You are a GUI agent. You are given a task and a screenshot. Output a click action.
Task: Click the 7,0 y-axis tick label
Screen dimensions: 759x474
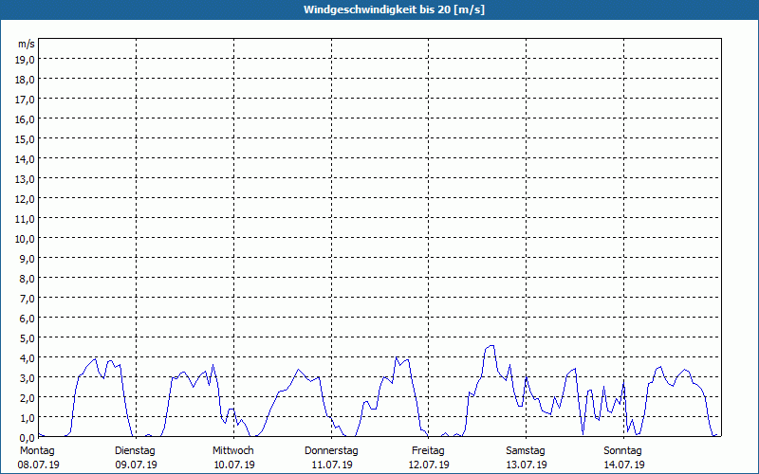coord(28,299)
